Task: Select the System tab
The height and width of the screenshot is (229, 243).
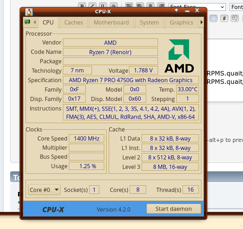Action: coord(149,22)
